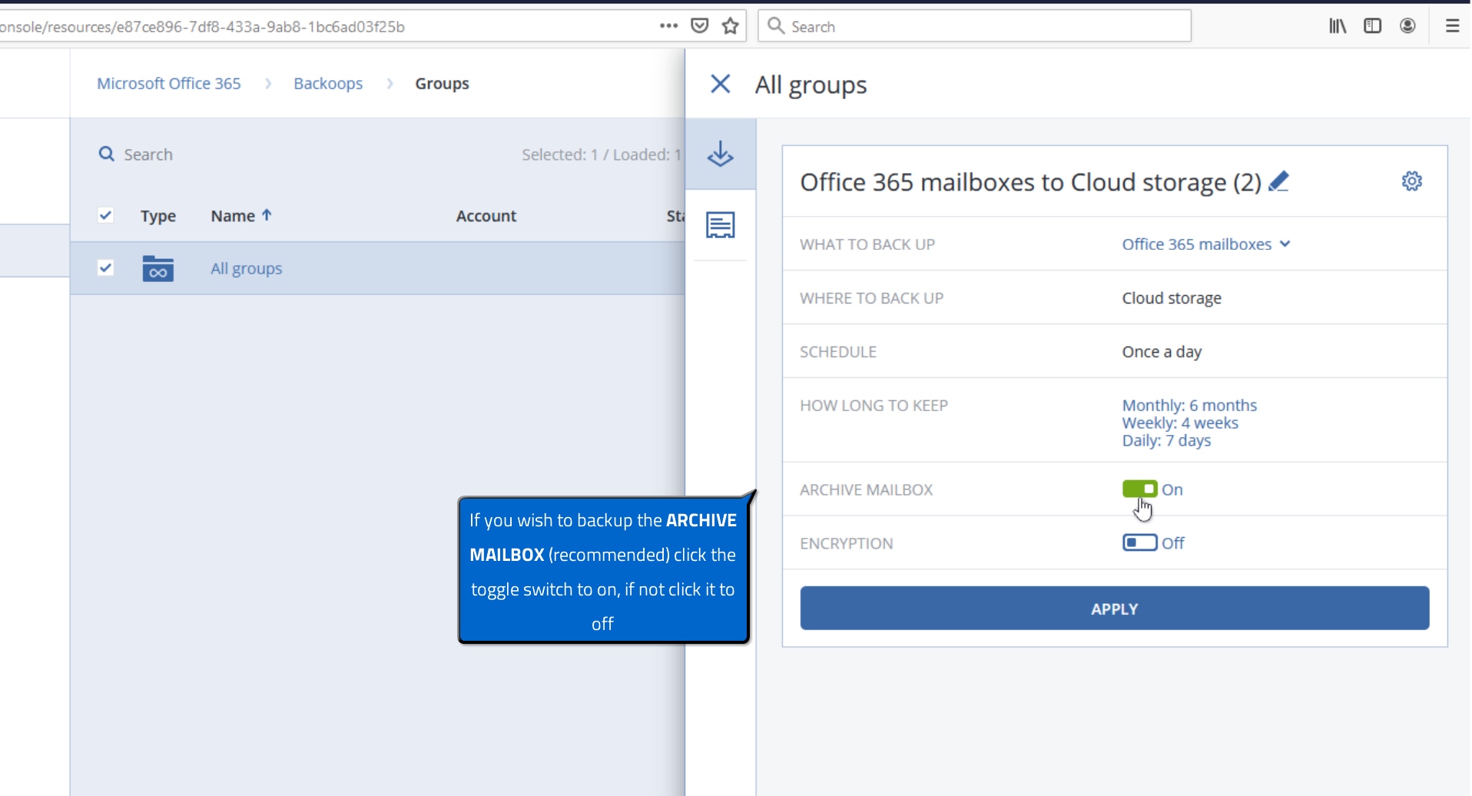The width and height of the screenshot is (1472, 796).
Task: Click the backup plan title text
Action: [x=1030, y=182]
